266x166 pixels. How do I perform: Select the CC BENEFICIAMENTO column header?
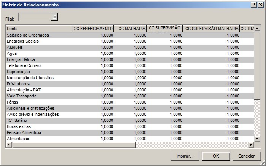(x=93, y=29)
